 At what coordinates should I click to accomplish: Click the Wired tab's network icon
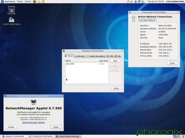(x=66, y=56)
